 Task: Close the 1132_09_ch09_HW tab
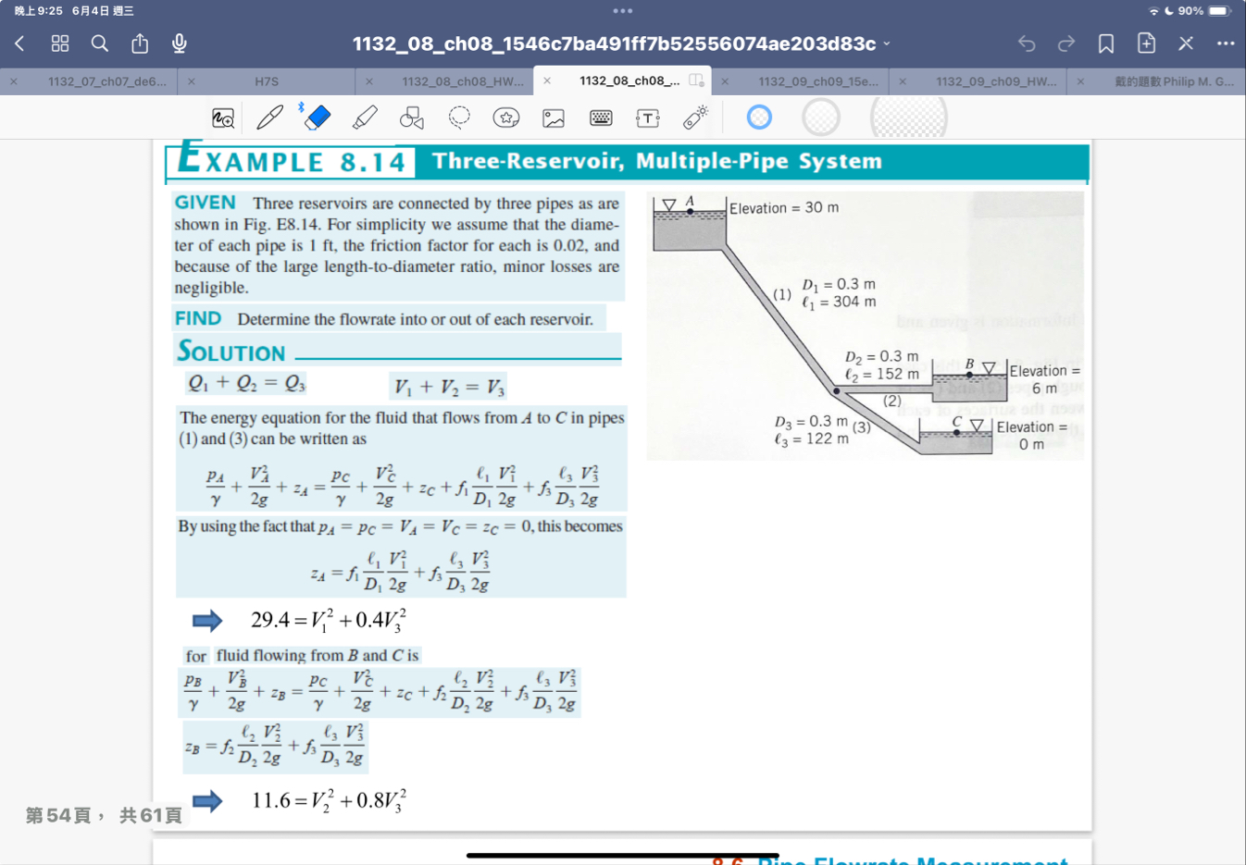coord(903,81)
